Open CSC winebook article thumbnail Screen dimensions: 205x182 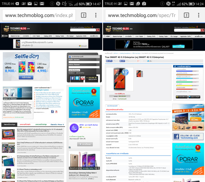8,134
